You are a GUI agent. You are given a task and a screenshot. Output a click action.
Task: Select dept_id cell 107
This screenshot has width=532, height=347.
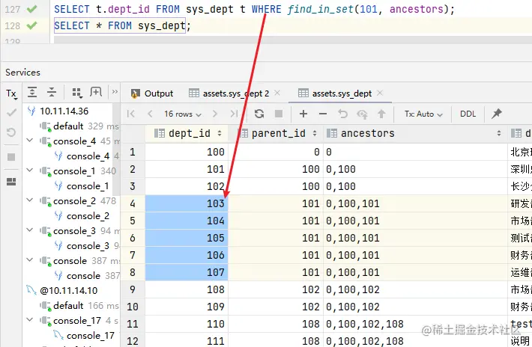click(x=187, y=272)
